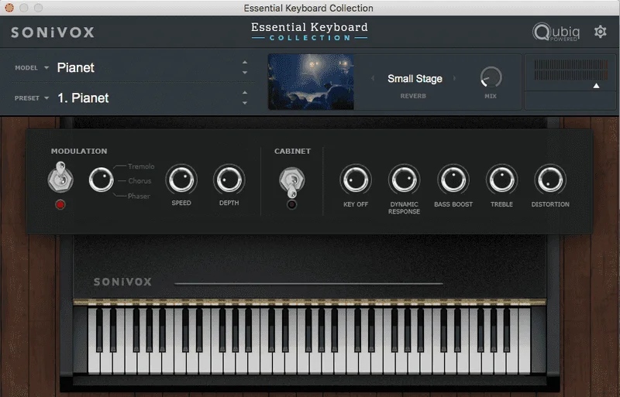The image size is (620, 397).
Task: Open the PRESET dropdown arrow
Action: click(46, 98)
